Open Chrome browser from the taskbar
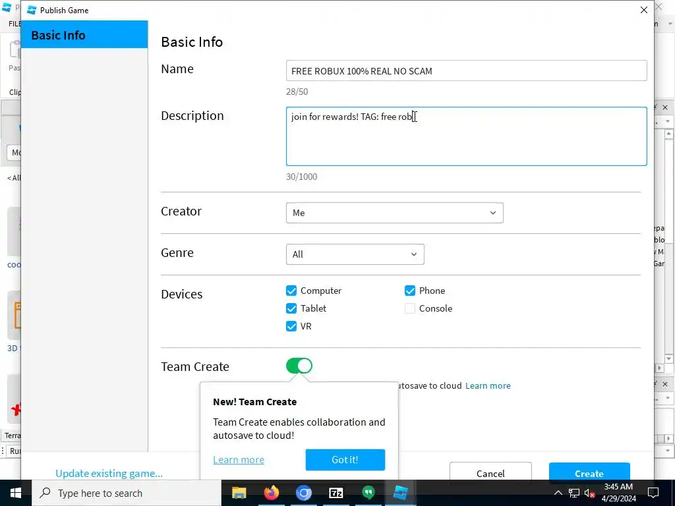This screenshot has height=506, width=675. (x=303, y=493)
